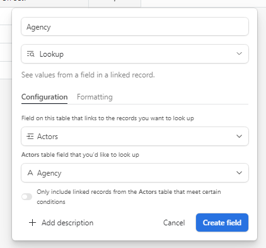Open the Lookup field type selector

(x=135, y=54)
